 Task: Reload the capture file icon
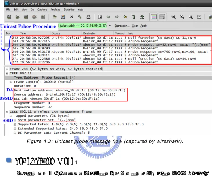[80, 17]
